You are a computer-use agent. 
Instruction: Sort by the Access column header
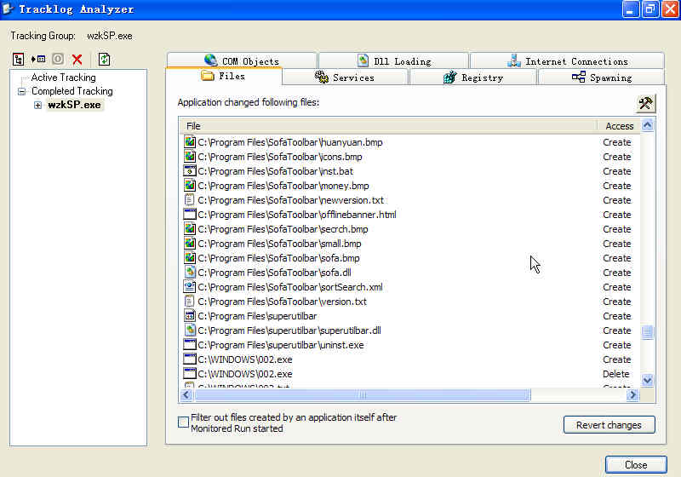pos(619,126)
